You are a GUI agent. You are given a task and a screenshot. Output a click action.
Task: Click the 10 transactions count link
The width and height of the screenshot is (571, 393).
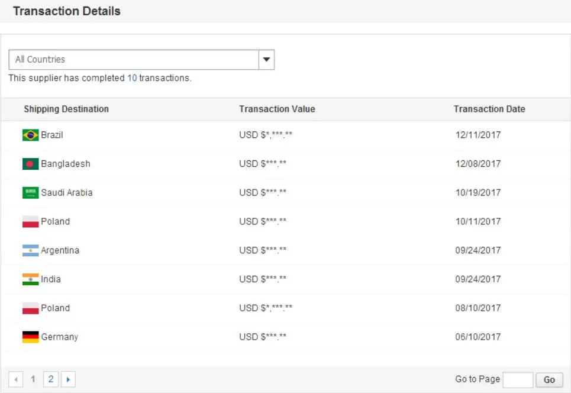tap(132, 78)
